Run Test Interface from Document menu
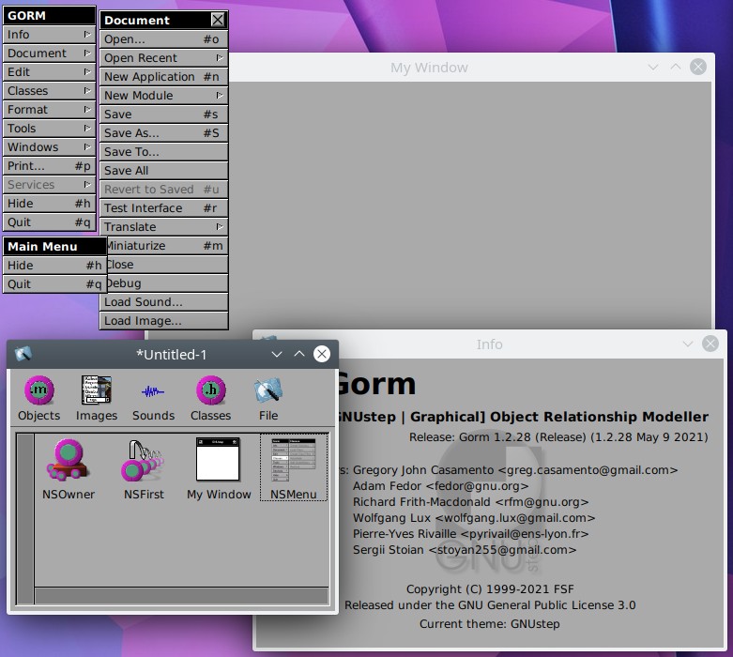Image resolution: width=733 pixels, height=657 pixels. click(x=163, y=208)
